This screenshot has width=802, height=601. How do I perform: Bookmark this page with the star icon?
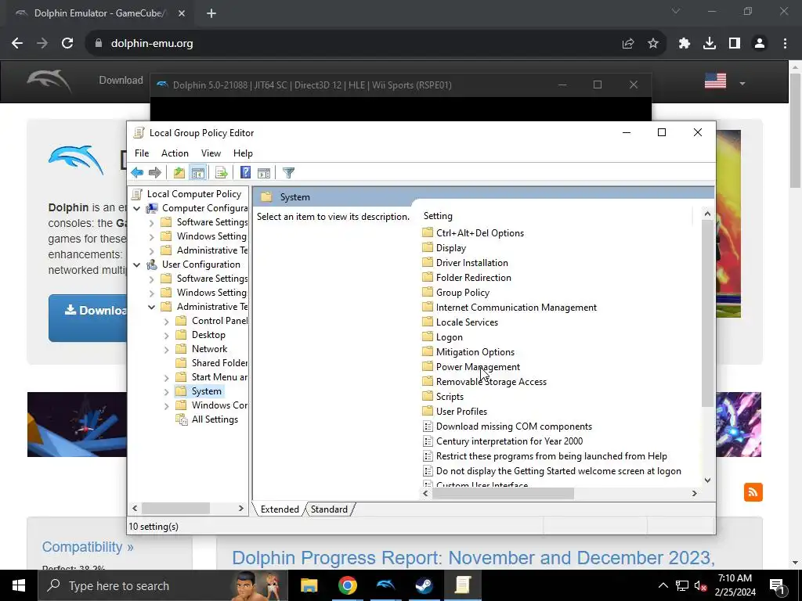[653, 44]
